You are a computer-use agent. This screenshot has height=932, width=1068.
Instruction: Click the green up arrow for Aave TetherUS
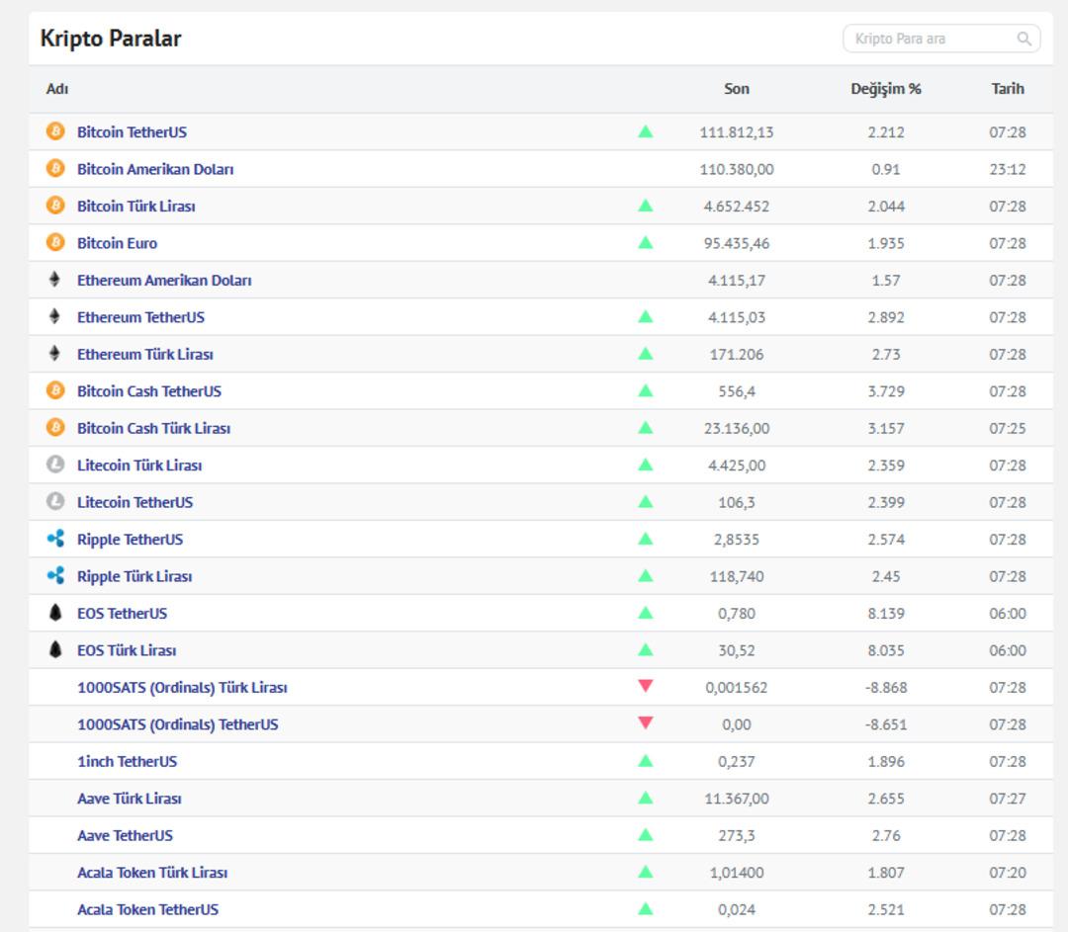pyautogui.click(x=645, y=834)
